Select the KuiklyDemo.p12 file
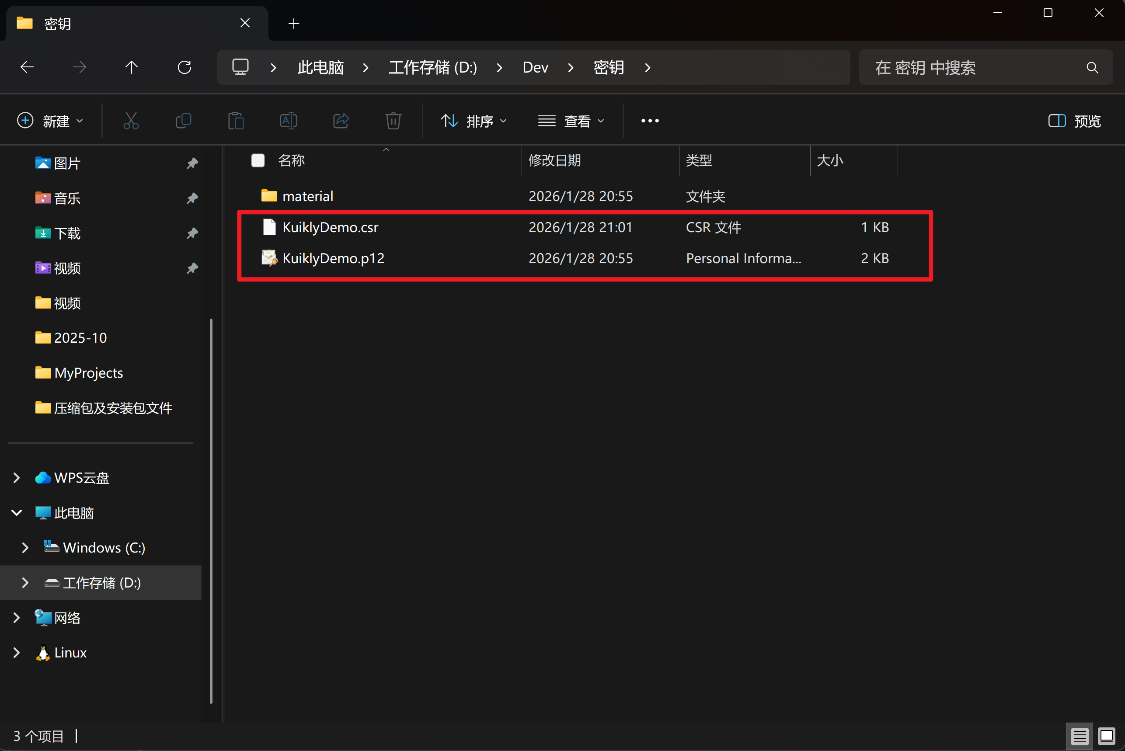The height and width of the screenshot is (751, 1125). coord(333,259)
